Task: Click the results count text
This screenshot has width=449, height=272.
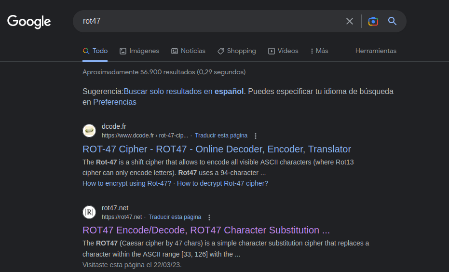Action: click(164, 72)
